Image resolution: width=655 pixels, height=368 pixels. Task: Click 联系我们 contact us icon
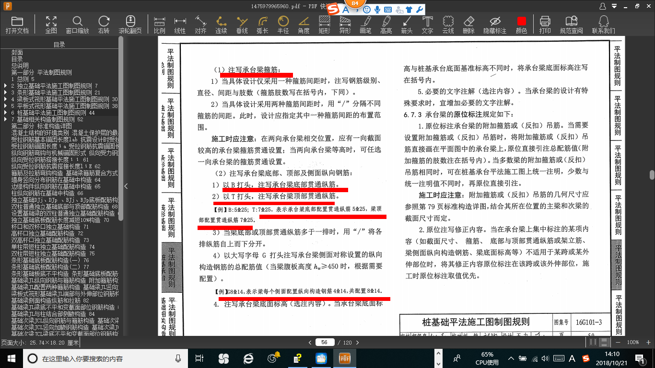click(603, 25)
